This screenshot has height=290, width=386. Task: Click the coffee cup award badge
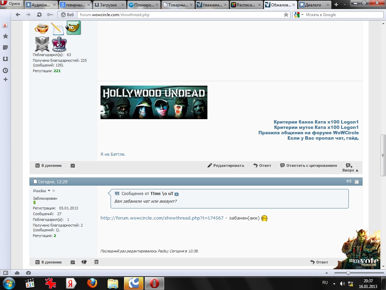coord(41,28)
